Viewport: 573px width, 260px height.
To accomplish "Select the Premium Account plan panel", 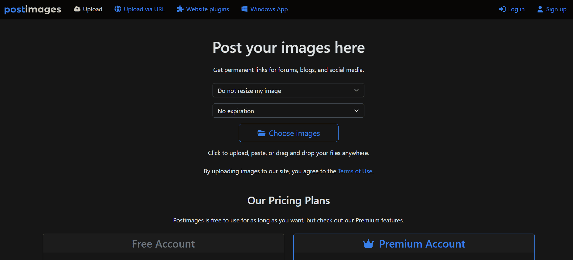I will [414, 244].
